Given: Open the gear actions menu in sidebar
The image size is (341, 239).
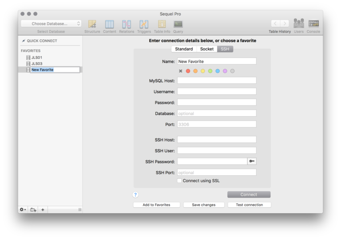Looking at the screenshot, I should 23,210.
